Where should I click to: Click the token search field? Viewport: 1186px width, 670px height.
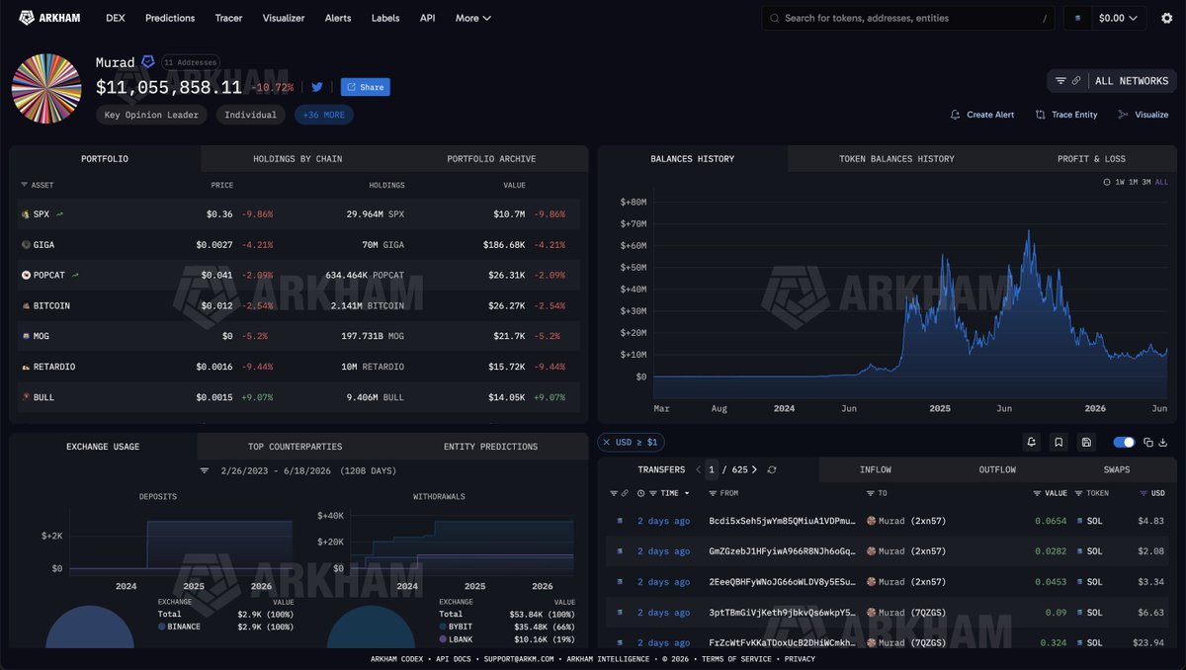point(908,18)
